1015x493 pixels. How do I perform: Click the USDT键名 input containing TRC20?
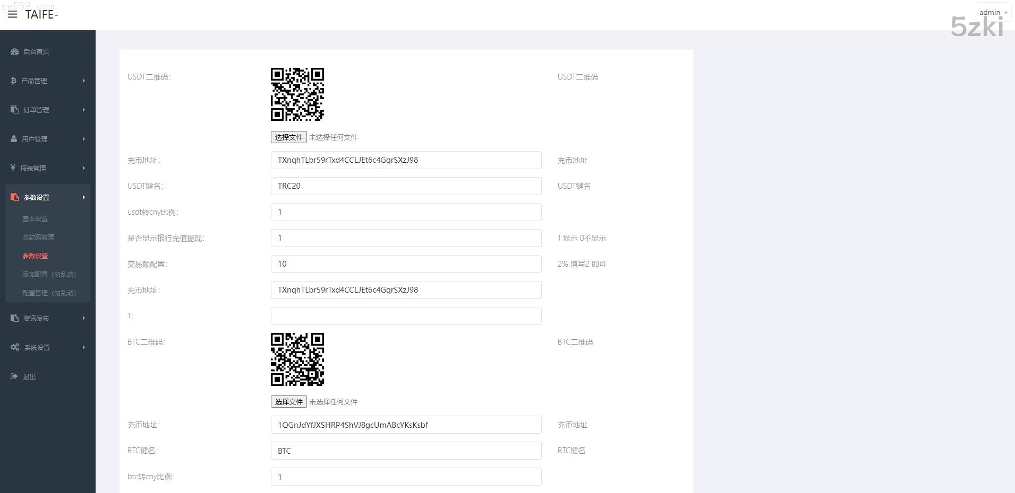[x=406, y=186]
